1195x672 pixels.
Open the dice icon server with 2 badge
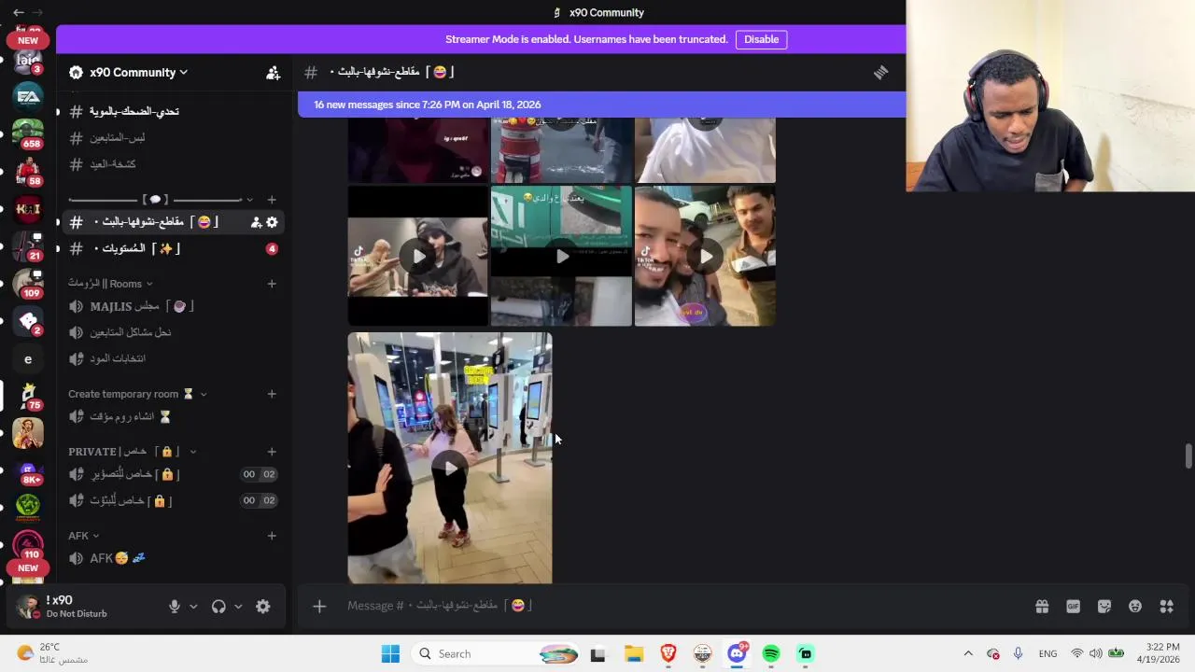(x=28, y=320)
